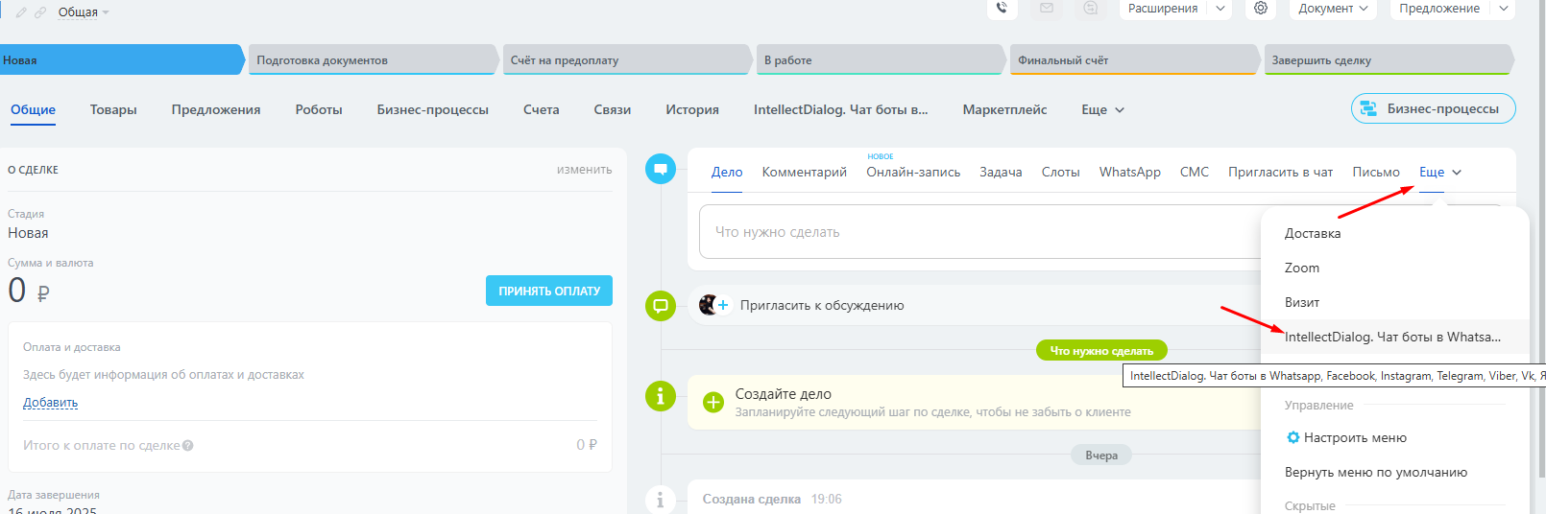The width and height of the screenshot is (1546, 514).
Task: Click the copy link chain icon
Action: [x=40, y=12]
